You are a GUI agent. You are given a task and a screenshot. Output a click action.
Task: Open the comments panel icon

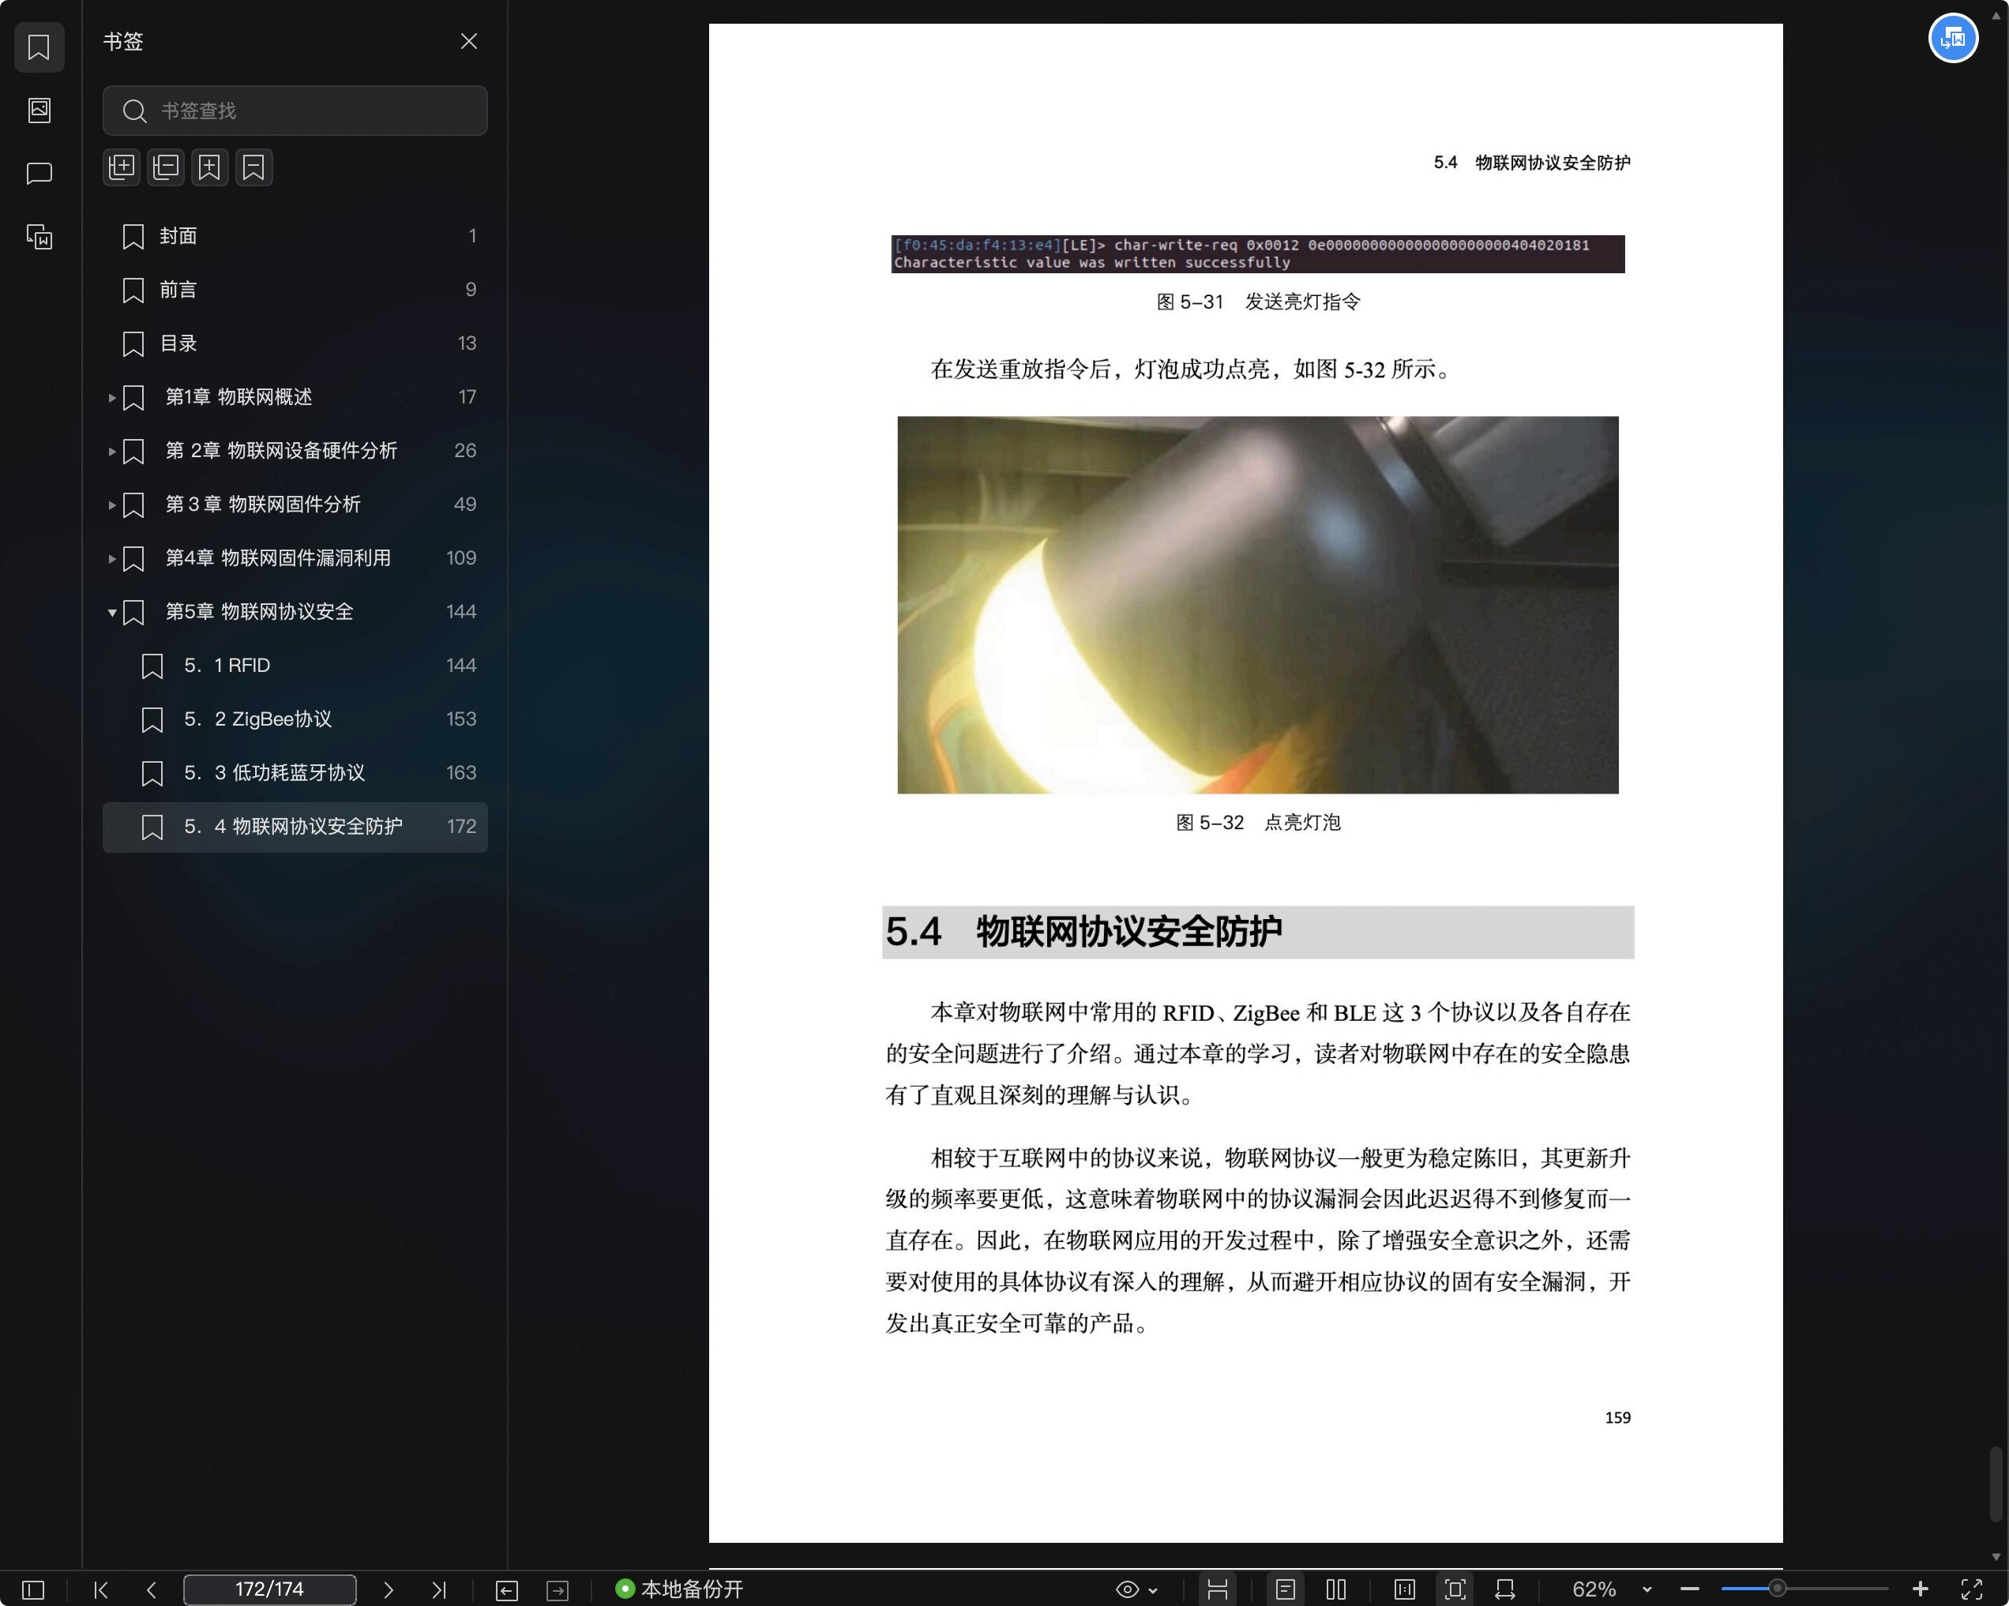click(x=39, y=173)
